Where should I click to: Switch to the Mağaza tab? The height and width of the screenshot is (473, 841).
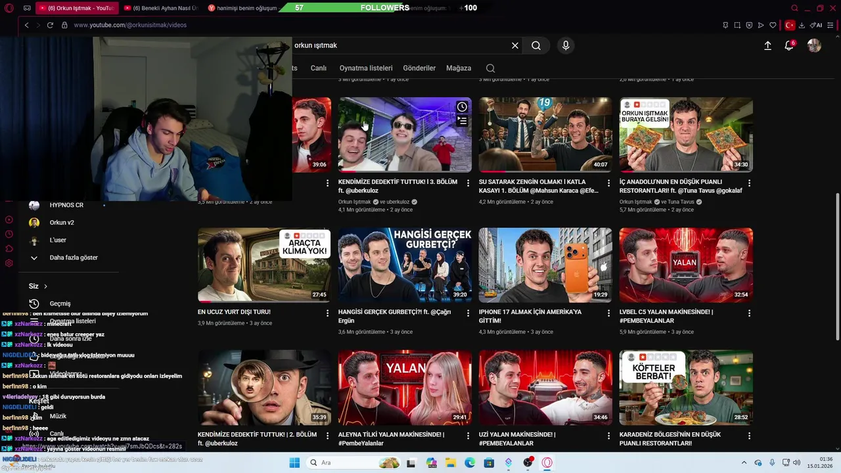click(x=459, y=68)
